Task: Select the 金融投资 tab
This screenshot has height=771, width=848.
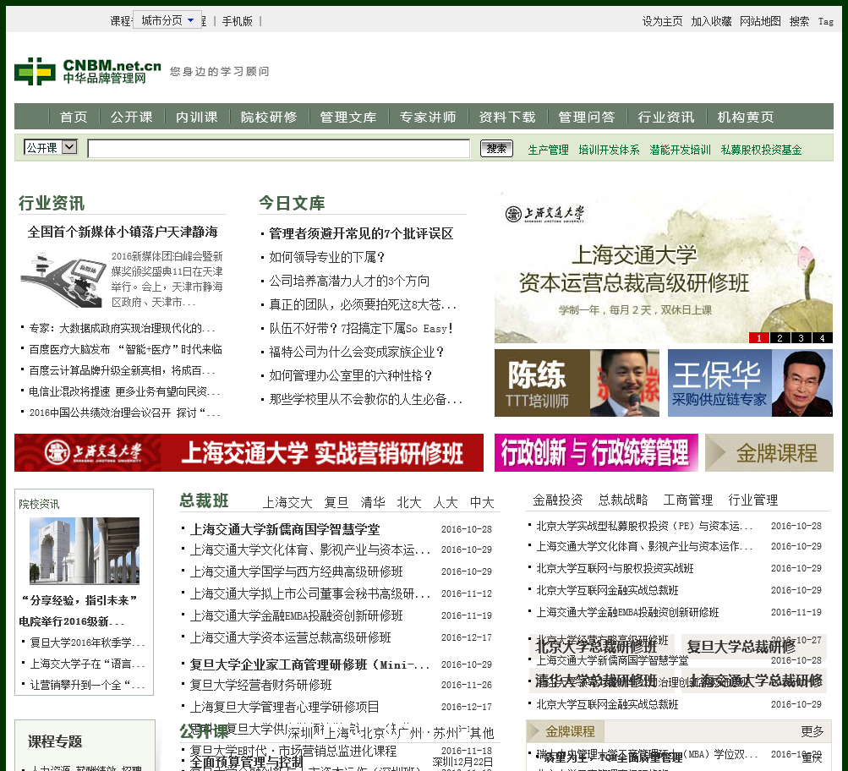Action: 558,500
